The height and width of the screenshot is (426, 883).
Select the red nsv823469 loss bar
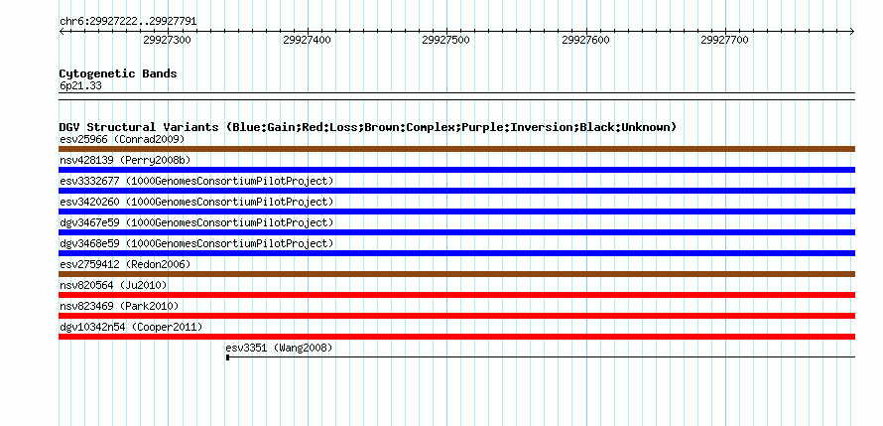point(456,316)
